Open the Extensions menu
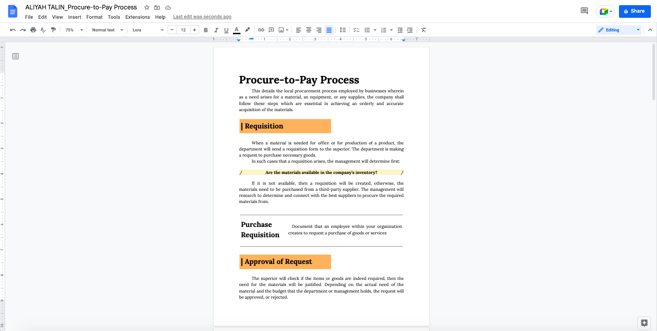Viewport: 657px width, 331px height. click(x=138, y=17)
